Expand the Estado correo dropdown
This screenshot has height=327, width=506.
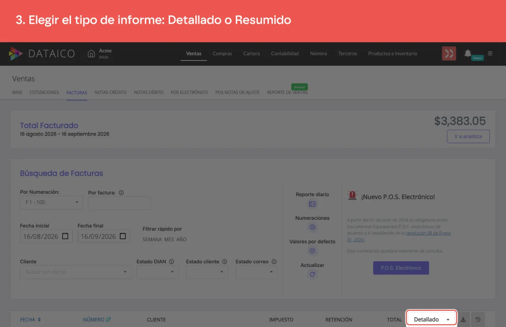pyautogui.click(x=257, y=272)
